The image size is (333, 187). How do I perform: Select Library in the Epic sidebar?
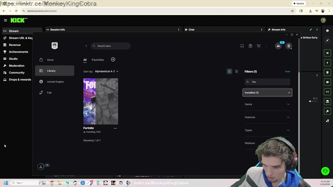[x=55, y=71]
